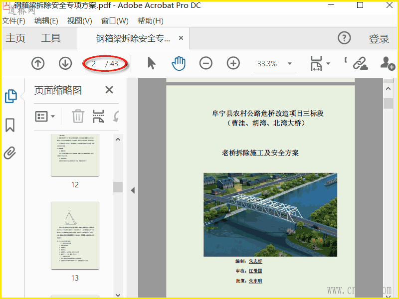Click the page number input field

pos(94,64)
